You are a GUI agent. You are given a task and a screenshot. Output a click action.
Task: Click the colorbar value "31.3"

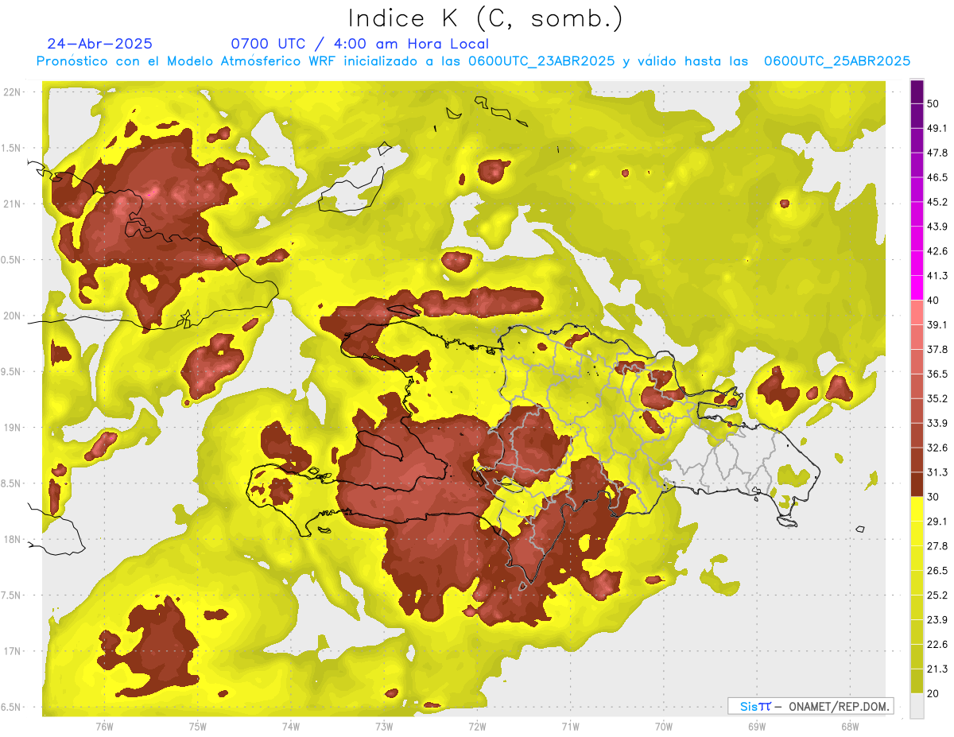tap(937, 472)
